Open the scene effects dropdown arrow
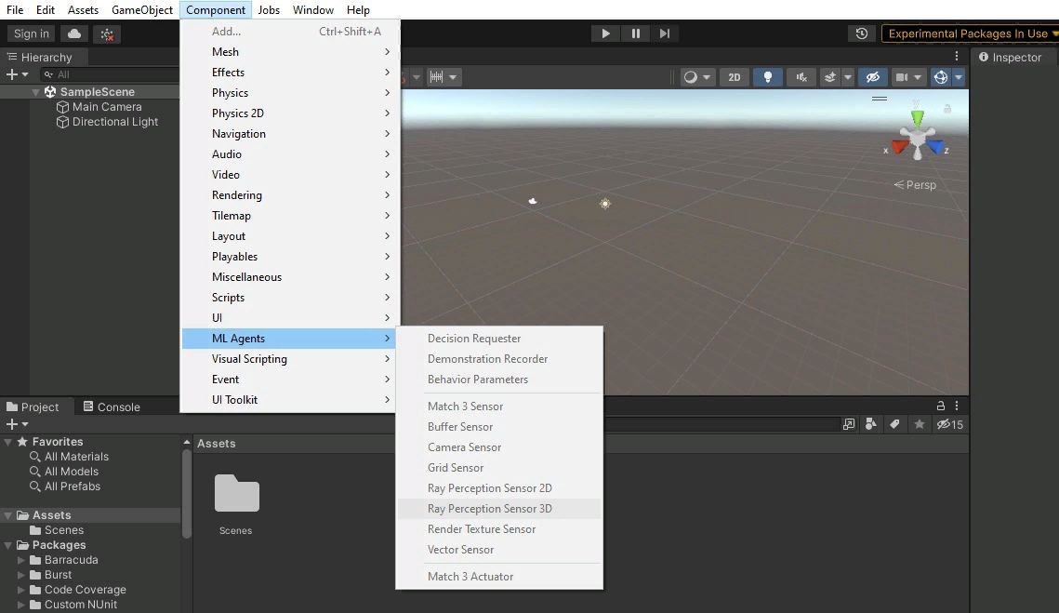This screenshot has width=1059, height=613. point(848,77)
